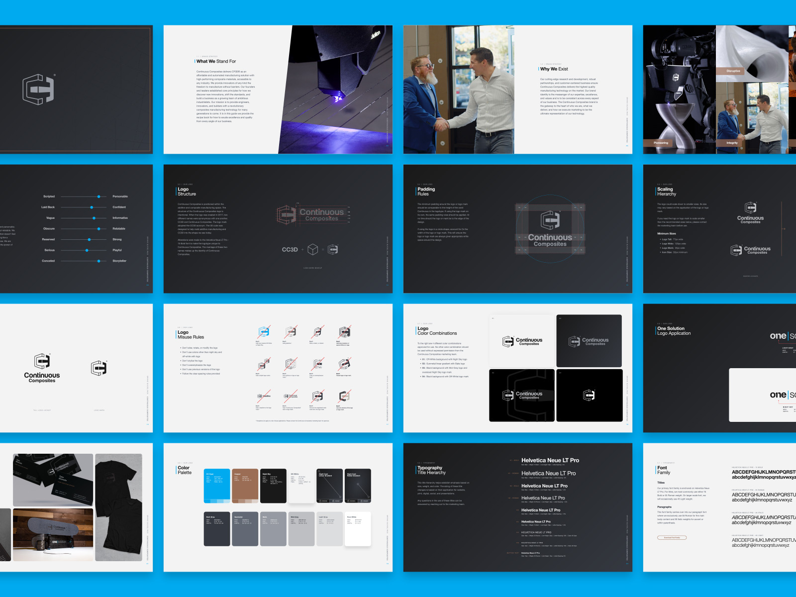
Task: Click the 'What We Stand For' heading
Action: (216, 61)
